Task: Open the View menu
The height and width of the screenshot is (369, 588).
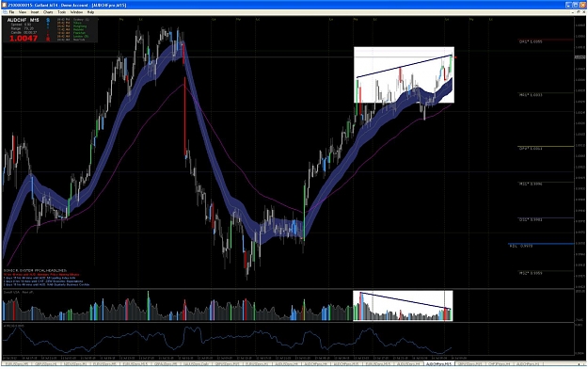Action: coord(23,12)
